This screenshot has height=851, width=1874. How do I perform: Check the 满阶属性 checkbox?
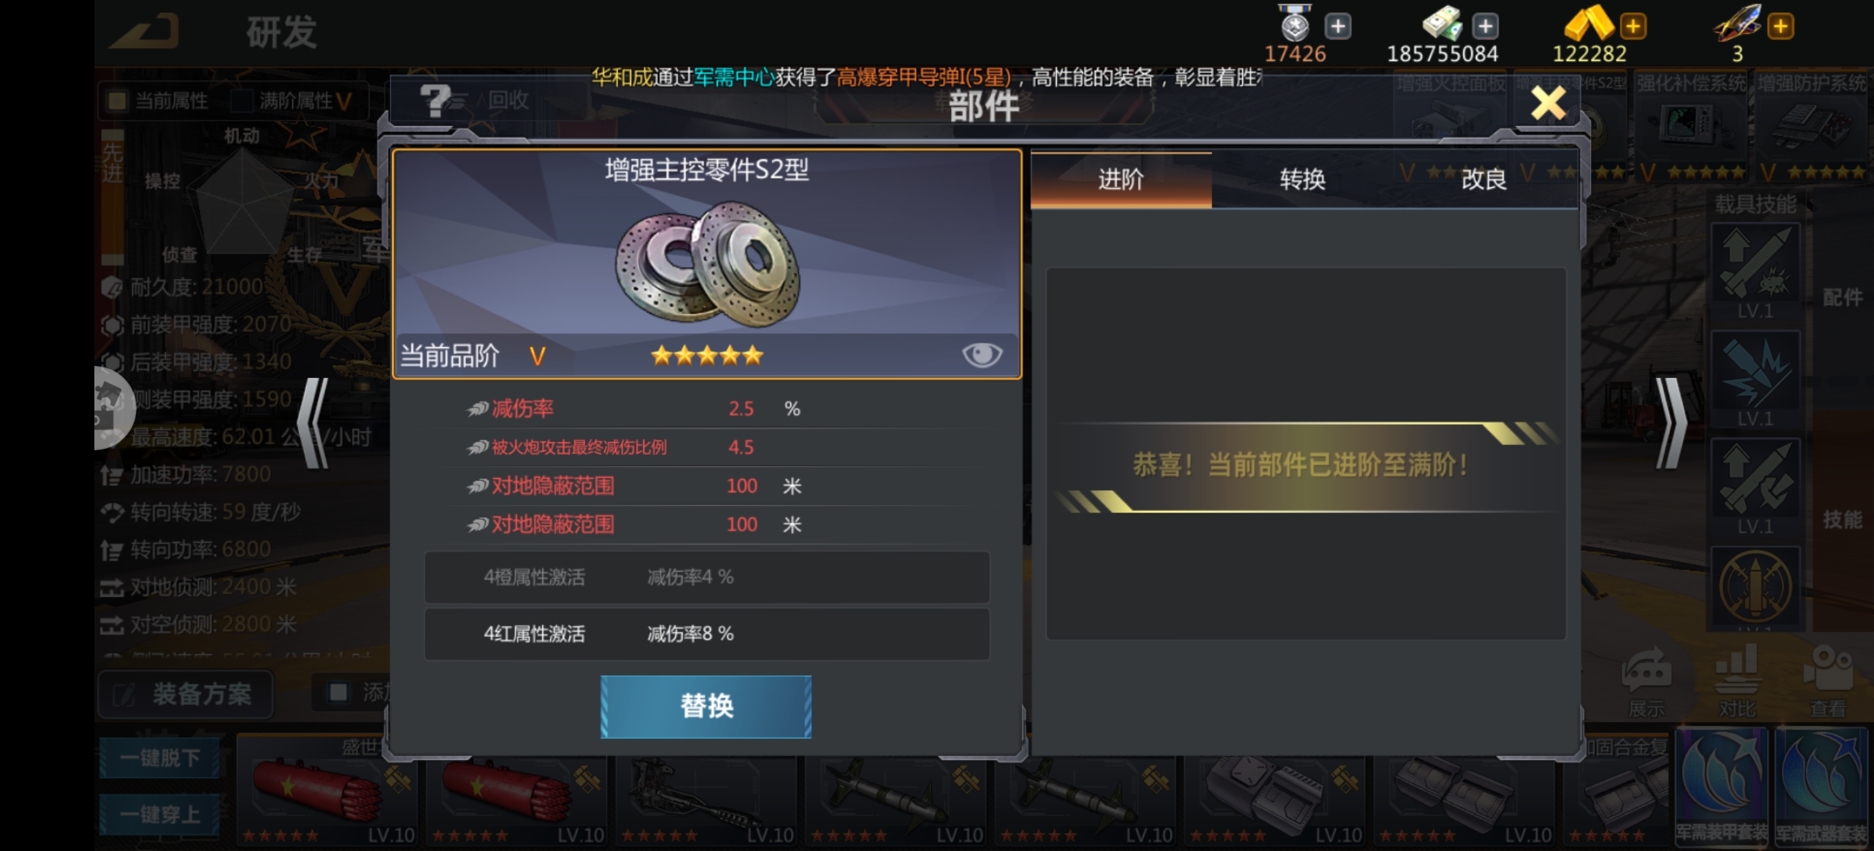242,100
